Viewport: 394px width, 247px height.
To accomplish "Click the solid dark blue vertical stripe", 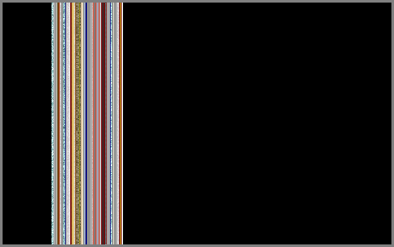I will click(86, 123).
